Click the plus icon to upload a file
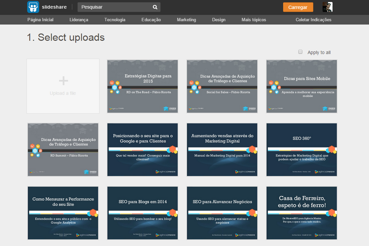Viewport: 369px width, 246px height. coord(63,81)
